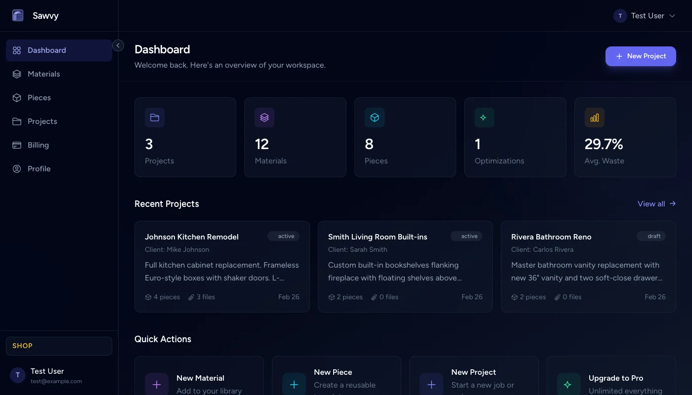Open the Test User account dropdown
Viewport: 692px width, 395px height.
[645, 15]
